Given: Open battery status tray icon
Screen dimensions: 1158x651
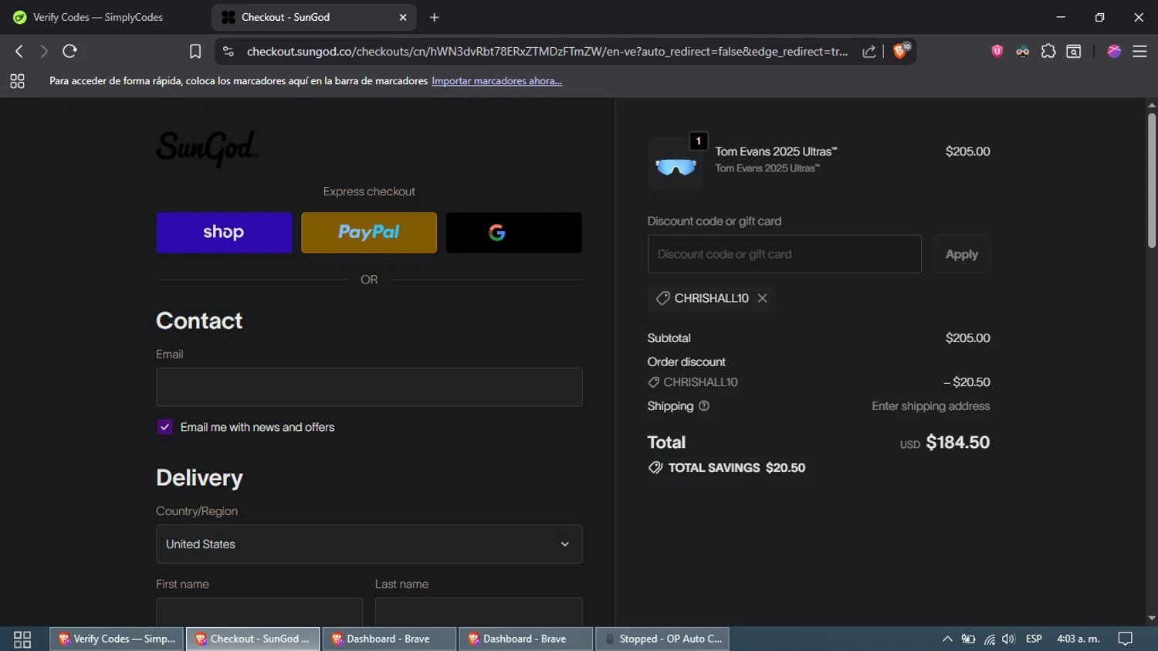Looking at the screenshot, I should point(968,639).
